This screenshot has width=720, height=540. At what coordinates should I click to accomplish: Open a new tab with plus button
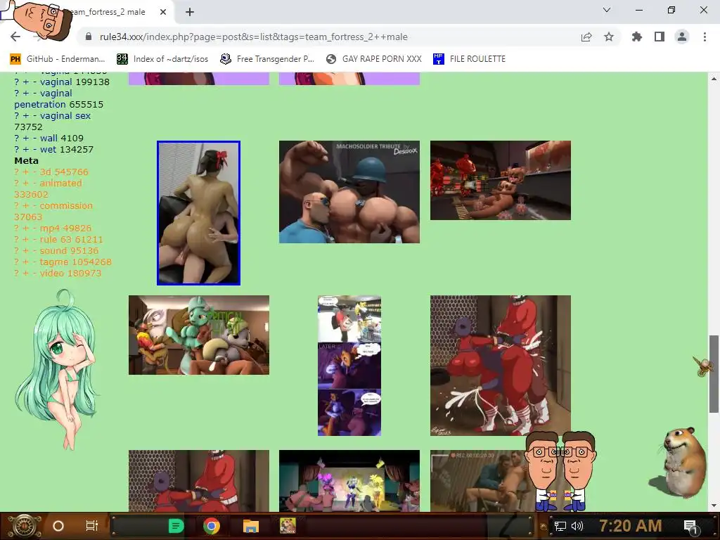pyautogui.click(x=190, y=12)
